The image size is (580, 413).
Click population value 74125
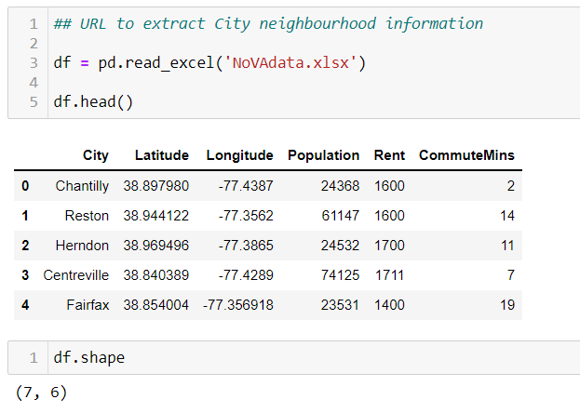pyautogui.click(x=341, y=275)
